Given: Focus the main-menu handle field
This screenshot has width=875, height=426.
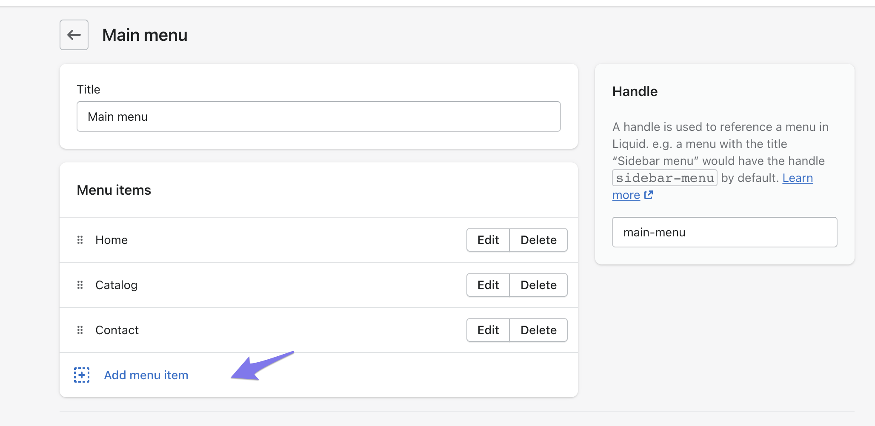Looking at the screenshot, I should pyautogui.click(x=724, y=232).
